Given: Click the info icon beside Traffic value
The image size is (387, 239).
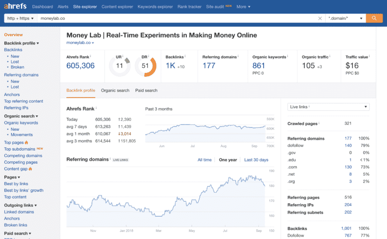Looking at the screenshot, I should [369, 56].
